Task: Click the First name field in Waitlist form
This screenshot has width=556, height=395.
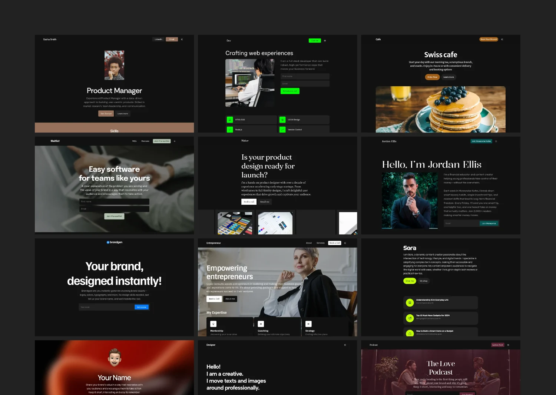Action: point(114,202)
